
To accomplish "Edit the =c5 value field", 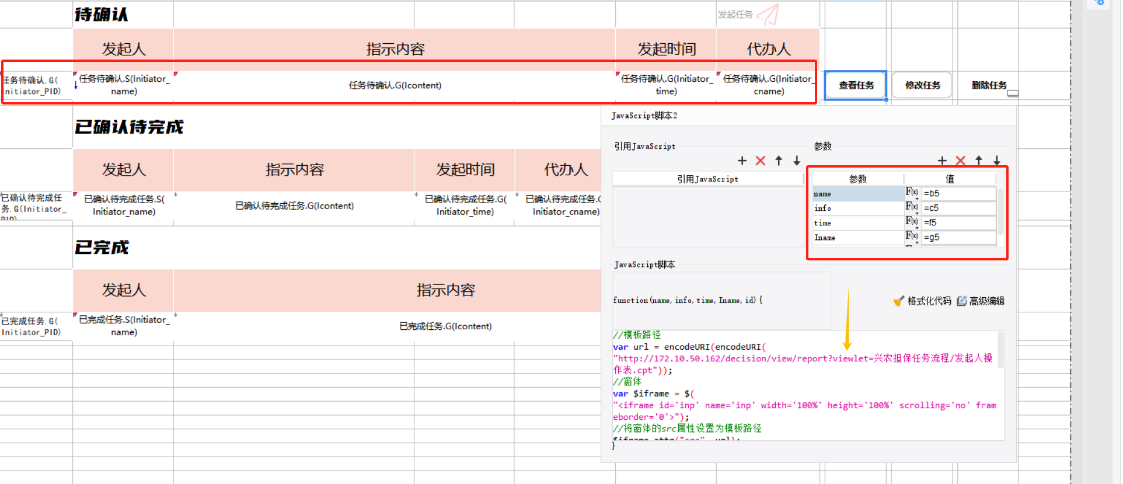I will click(x=958, y=208).
